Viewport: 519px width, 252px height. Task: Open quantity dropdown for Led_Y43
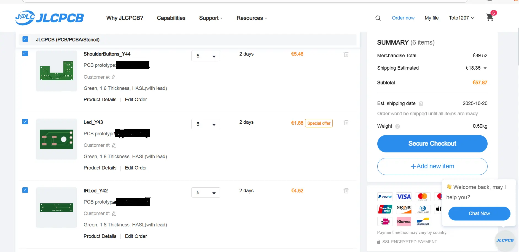pyautogui.click(x=206, y=124)
